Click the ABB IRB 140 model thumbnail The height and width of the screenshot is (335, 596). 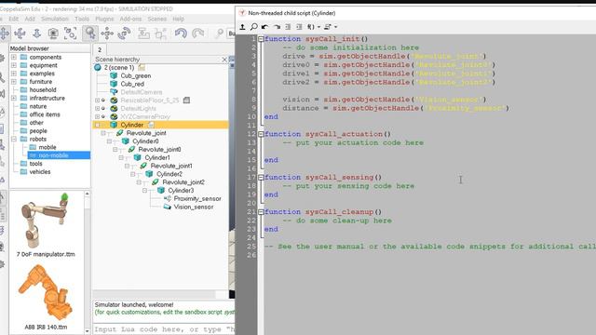click(x=46, y=292)
